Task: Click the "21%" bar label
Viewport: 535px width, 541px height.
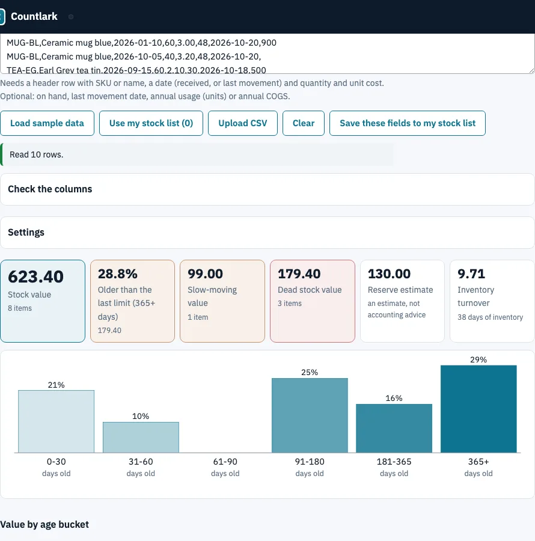Action: coord(57,385)
